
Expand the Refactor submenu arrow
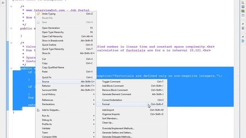point(94,86)
